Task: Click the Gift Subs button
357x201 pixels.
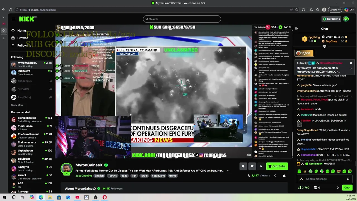Action: coord(277,166)
